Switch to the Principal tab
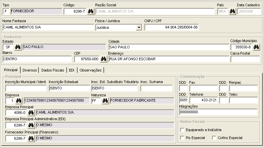The image size is (264, 148). (11, 70)
